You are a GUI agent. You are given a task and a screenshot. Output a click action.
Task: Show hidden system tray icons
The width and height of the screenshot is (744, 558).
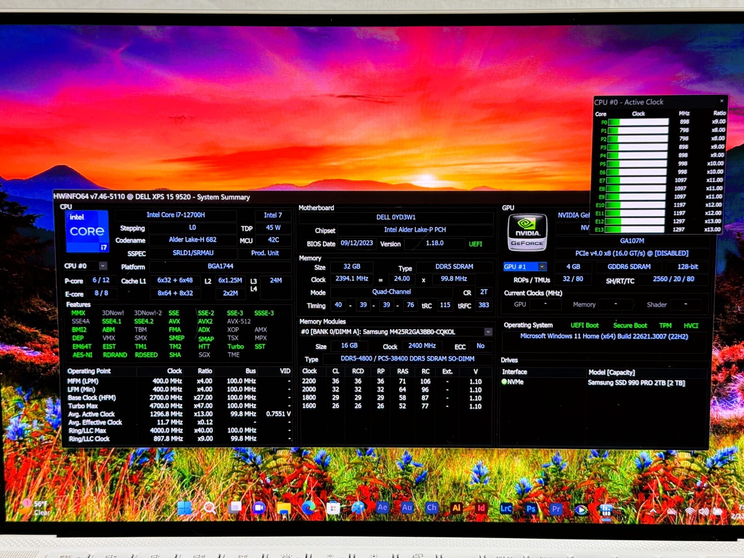click(x=653, y=511)
